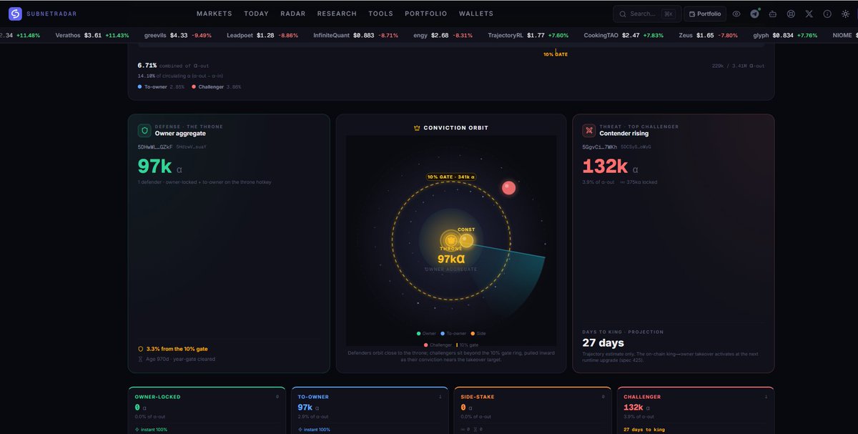858x434 pixels.
Task: Click the red challenger planet in orbit
Action: 509,188
